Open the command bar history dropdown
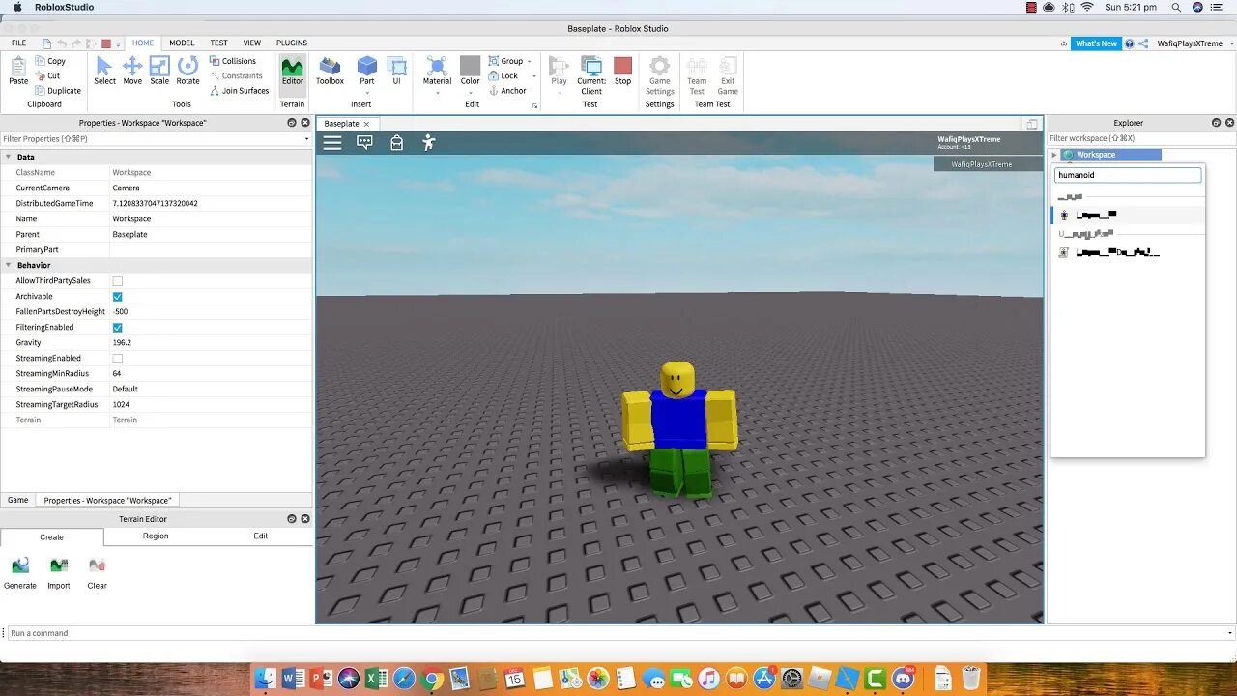The height and width of the screenshot is (696, 1237). [x=1230, y=633]
